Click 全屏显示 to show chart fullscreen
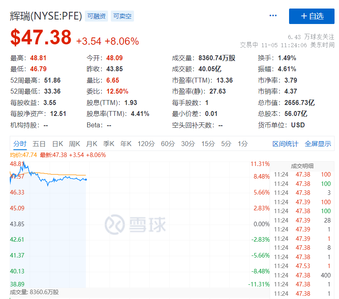The height and width of the screenshot is (299, 339). (318, 144)
